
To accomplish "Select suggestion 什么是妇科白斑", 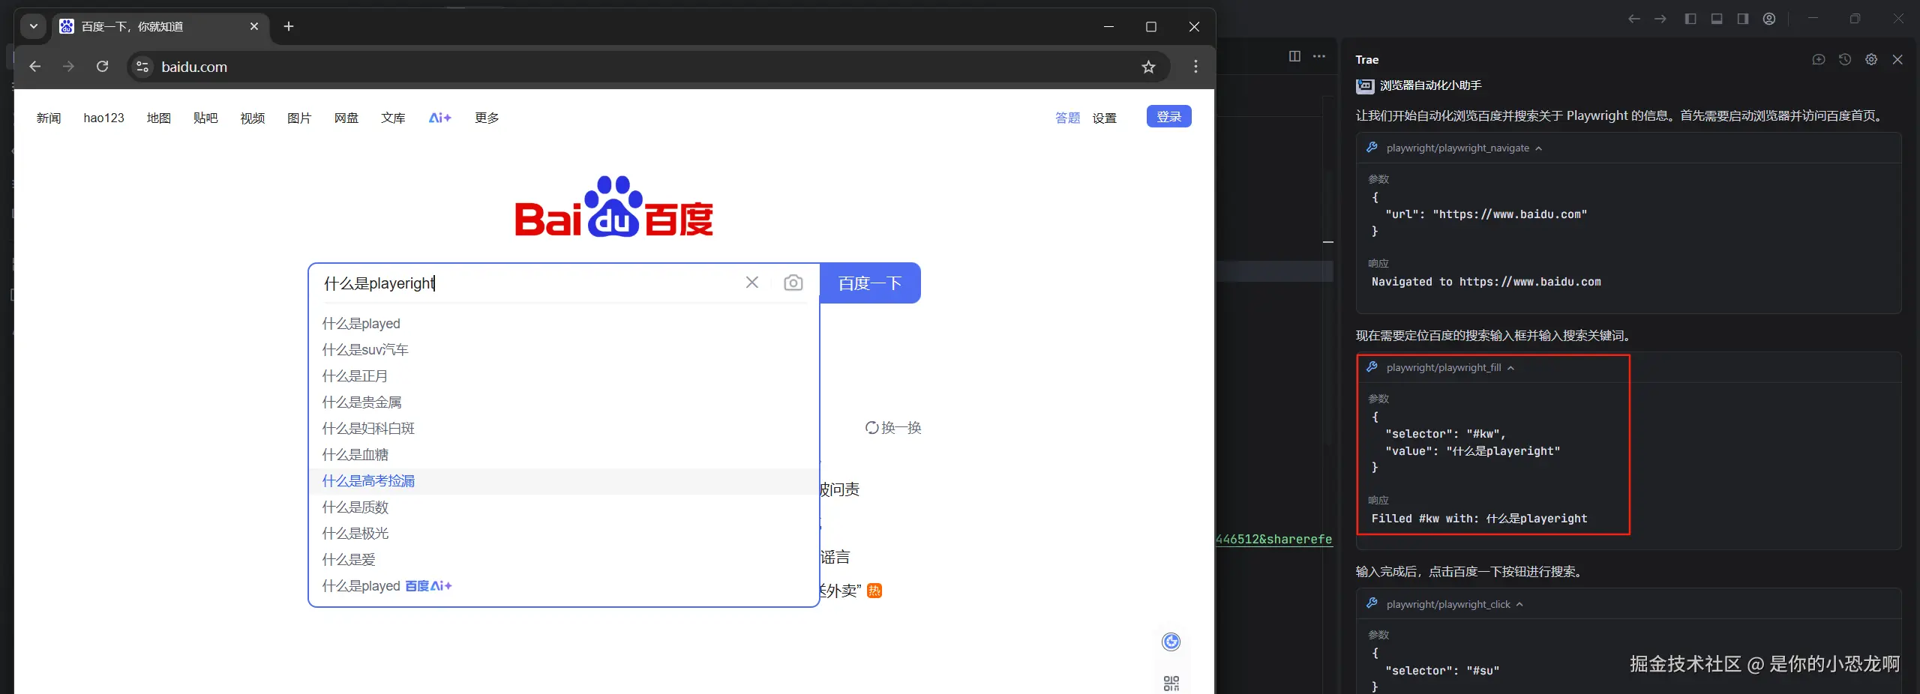I will pos(563,429).
